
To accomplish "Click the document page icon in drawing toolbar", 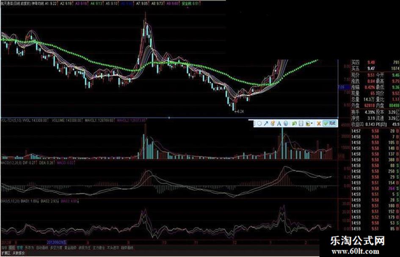I will tap(301, 123).
